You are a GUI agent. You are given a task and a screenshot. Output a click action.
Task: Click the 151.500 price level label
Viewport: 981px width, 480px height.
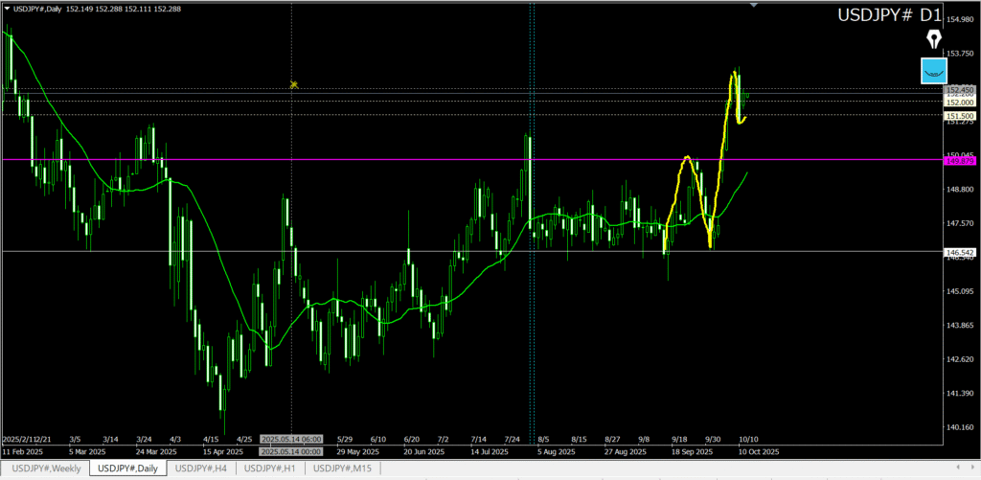(959, 115)
